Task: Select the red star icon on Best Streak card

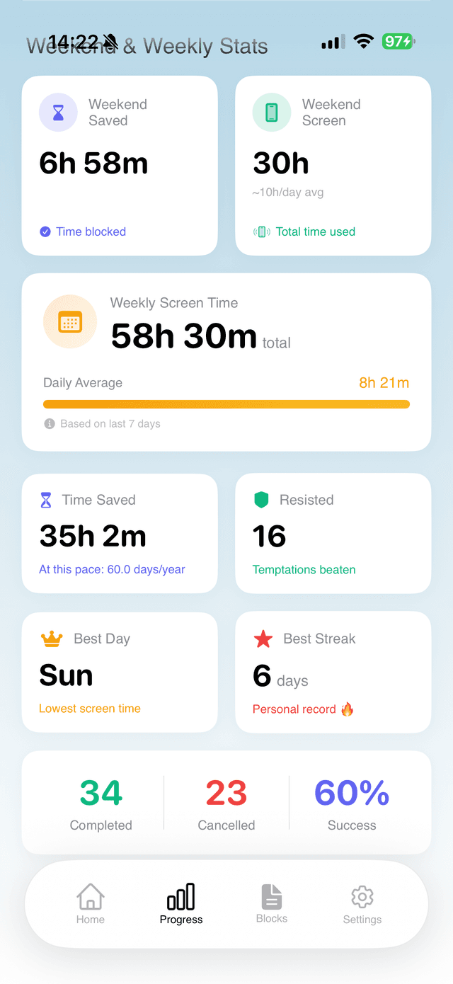Action: tap(262, 638)
